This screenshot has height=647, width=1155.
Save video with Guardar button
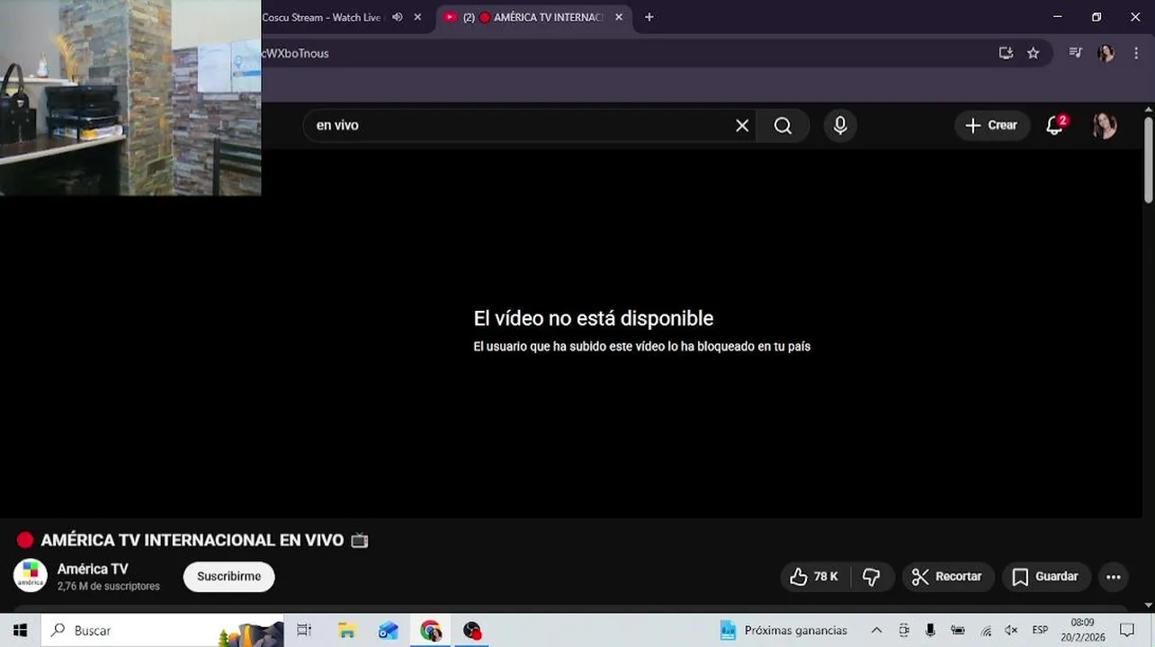pos(1045,577)
